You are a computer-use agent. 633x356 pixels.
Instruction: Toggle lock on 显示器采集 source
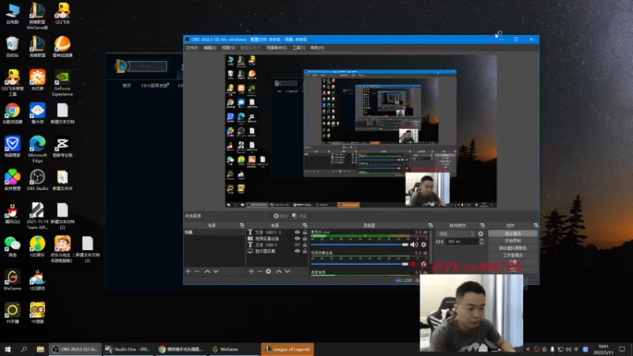[305, 251]
